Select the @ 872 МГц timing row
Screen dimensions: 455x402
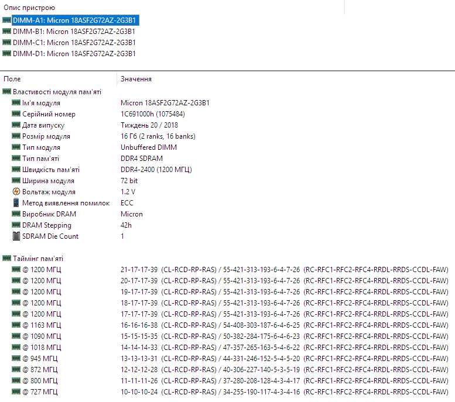pyautogui.click(x=230, y=369)
